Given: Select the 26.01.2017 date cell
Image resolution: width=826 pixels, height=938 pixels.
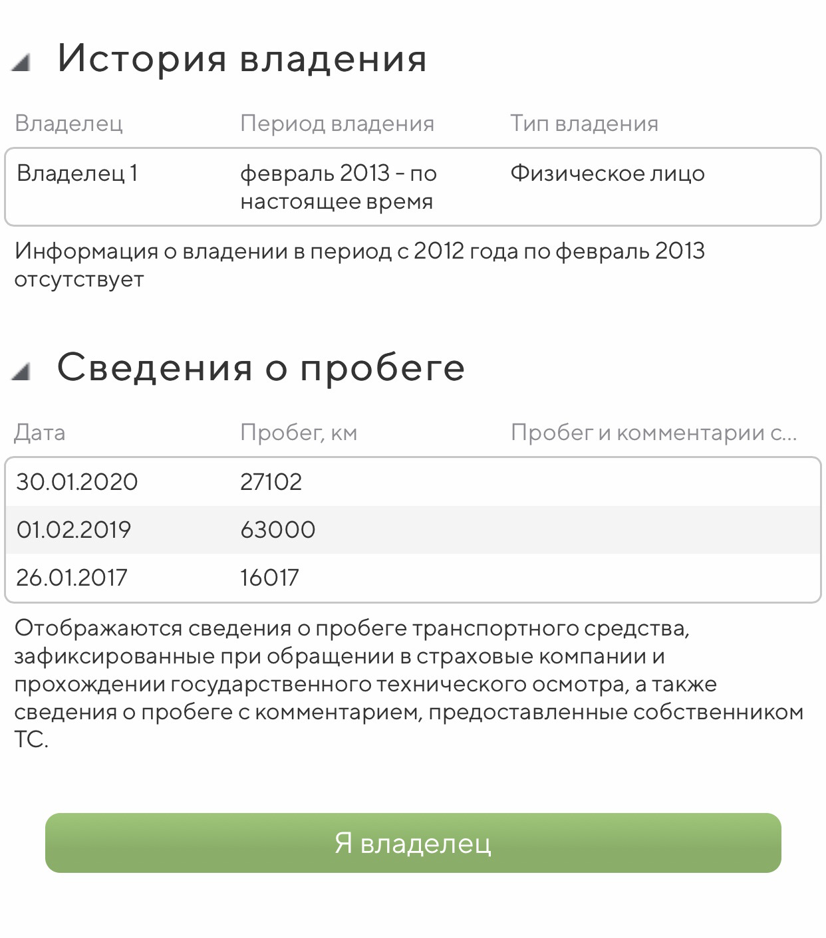Looking at the screenshot, I should tap(72, 577).
